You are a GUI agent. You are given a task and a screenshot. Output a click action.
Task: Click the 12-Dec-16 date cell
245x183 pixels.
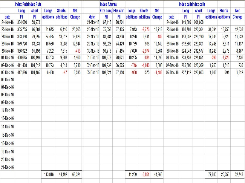coord(8,110)
